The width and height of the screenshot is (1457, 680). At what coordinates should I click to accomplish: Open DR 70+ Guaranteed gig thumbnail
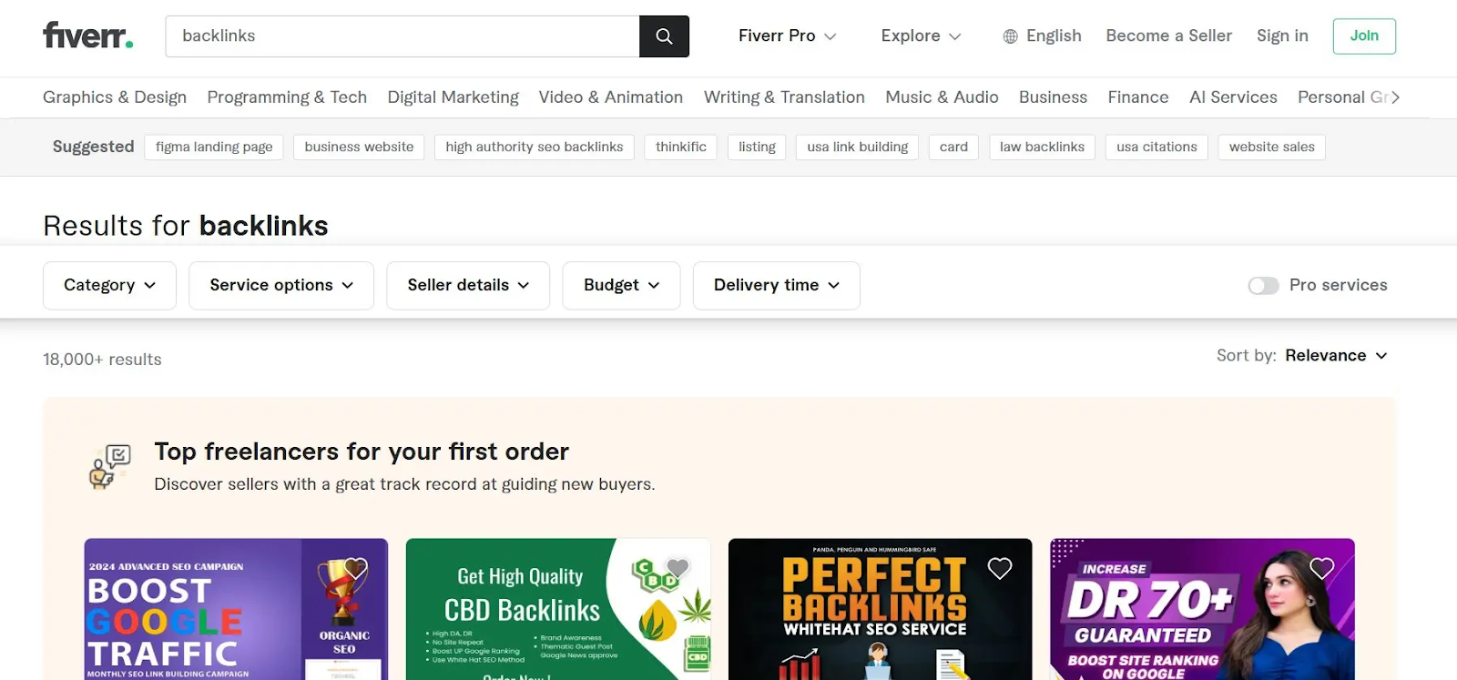click(x=1202, y=609)
